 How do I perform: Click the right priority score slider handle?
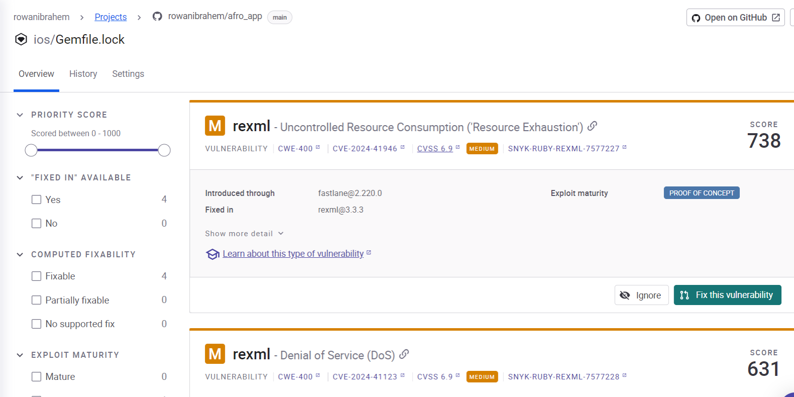click(164, 150)
